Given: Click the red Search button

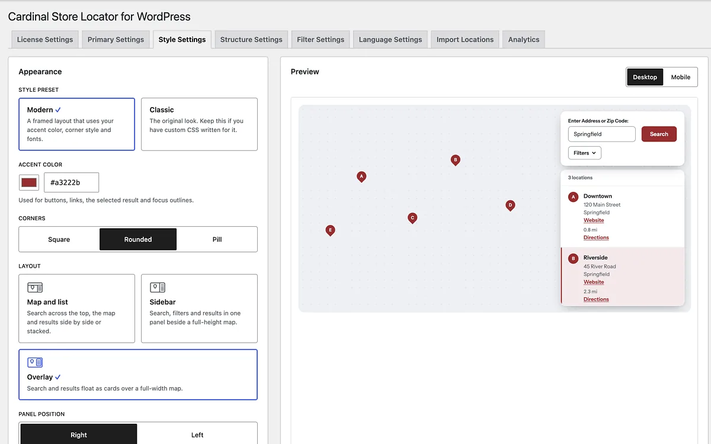Looking at the screenshot, I should point(659,134).
